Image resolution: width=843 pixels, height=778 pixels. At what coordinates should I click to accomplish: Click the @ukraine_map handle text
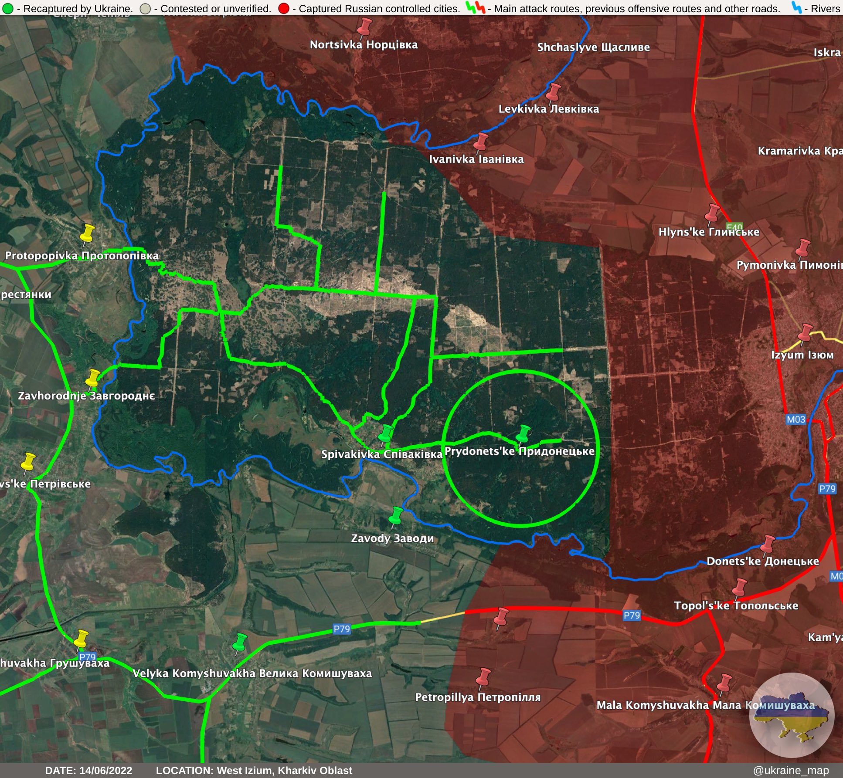(x=791, y=770)
